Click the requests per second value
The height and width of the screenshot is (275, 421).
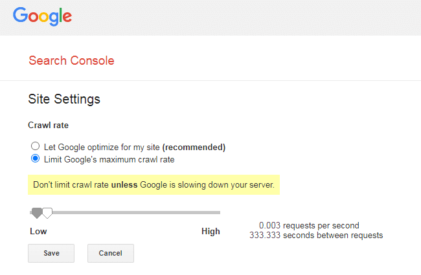(308, 226)
